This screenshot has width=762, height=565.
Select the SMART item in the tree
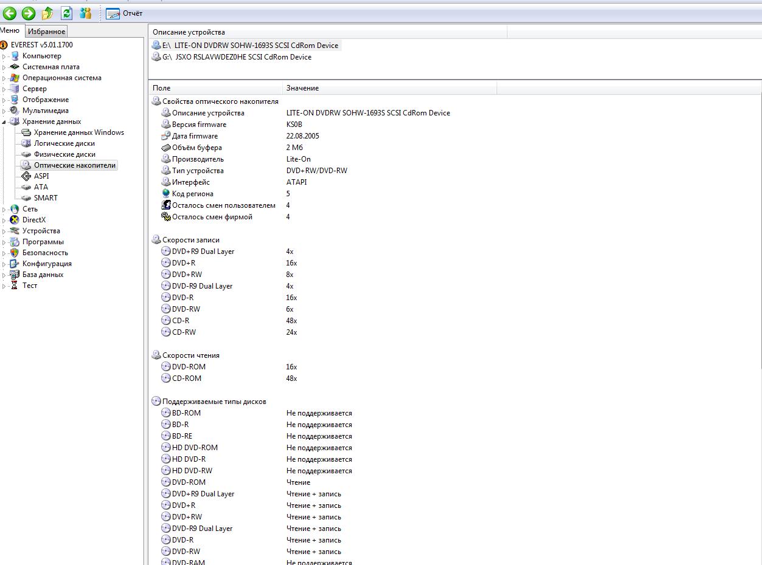46,198
